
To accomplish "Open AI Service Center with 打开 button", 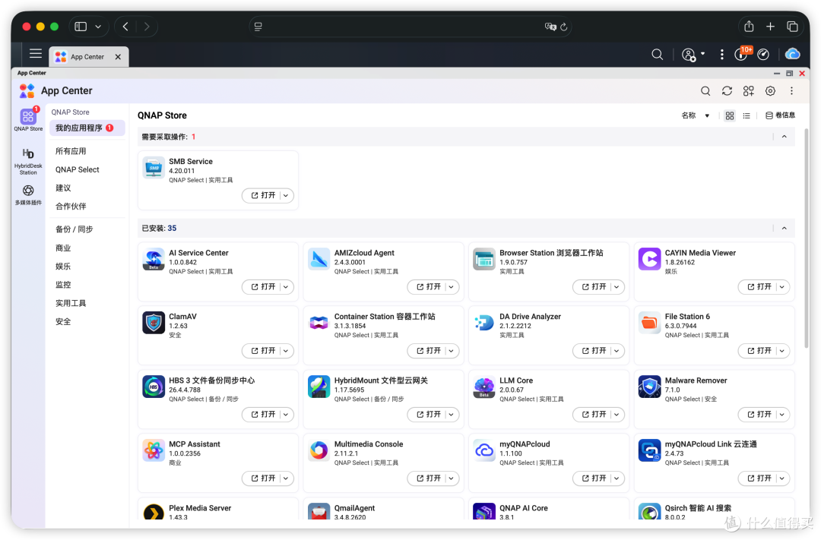I will [x=262, y=287].
